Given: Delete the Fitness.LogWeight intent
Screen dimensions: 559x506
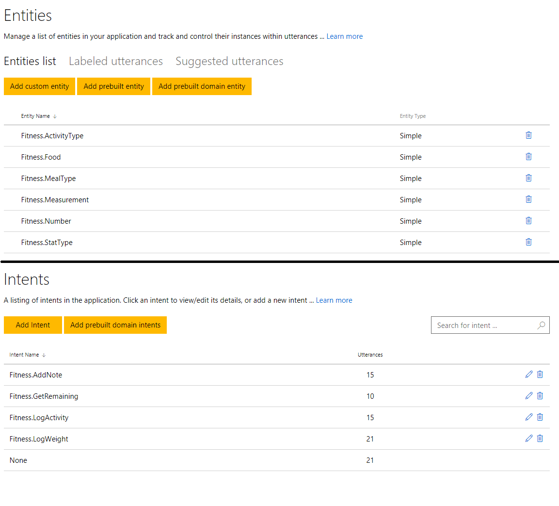Looking at the screenshot, I should tap(540, 439).
